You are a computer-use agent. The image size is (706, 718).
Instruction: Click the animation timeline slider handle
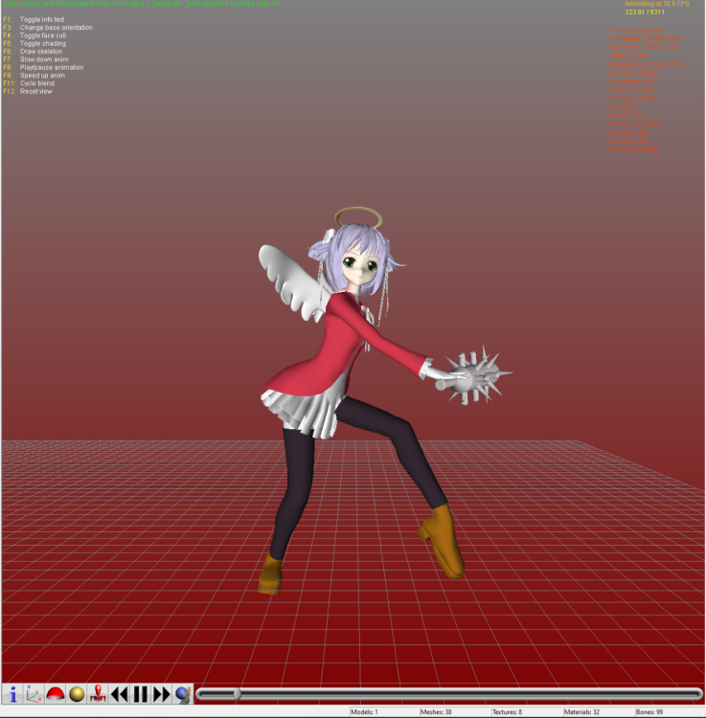[237, 694]
